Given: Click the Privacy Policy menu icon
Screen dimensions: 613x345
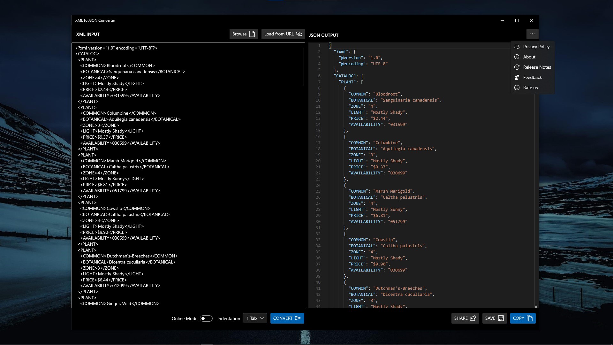Looking at the screenshot, I should (517, 47).
